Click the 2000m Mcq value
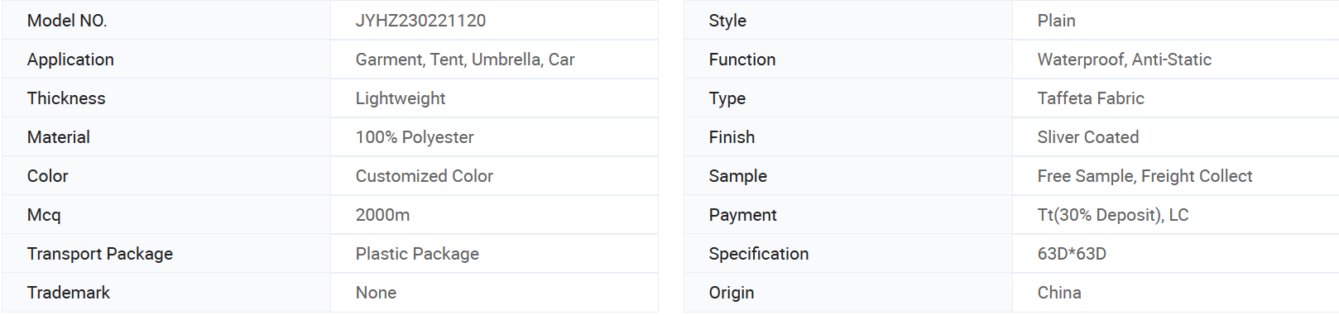 (382, 215)
